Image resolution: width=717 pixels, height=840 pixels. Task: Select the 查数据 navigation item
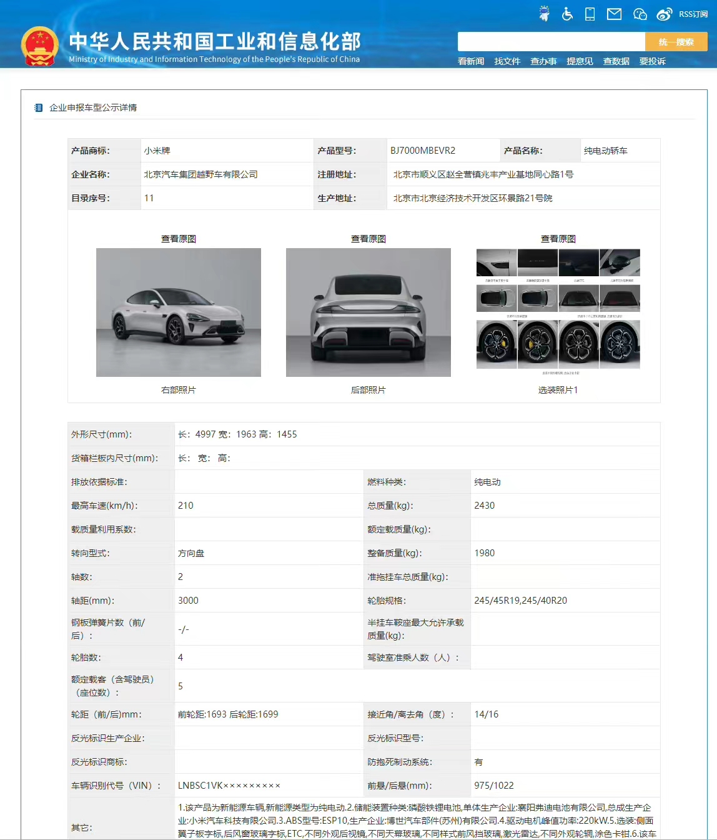pos(616,61)
